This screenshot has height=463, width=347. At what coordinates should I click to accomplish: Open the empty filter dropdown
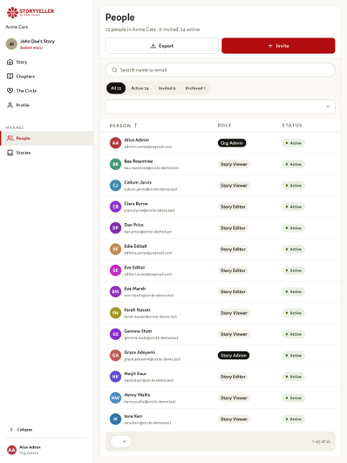221,106
